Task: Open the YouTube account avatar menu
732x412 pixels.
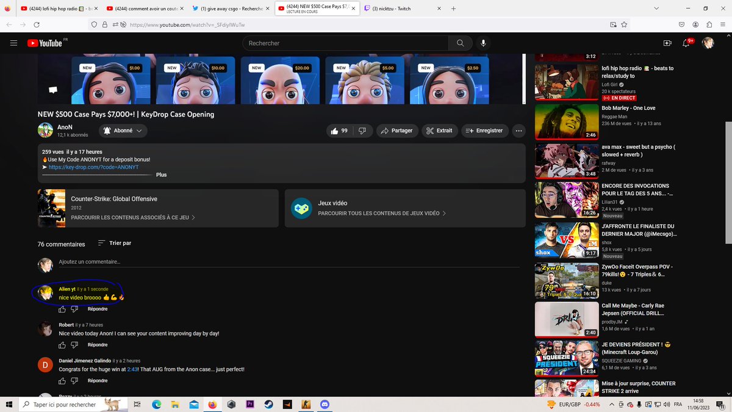Action: coord(708,43)
